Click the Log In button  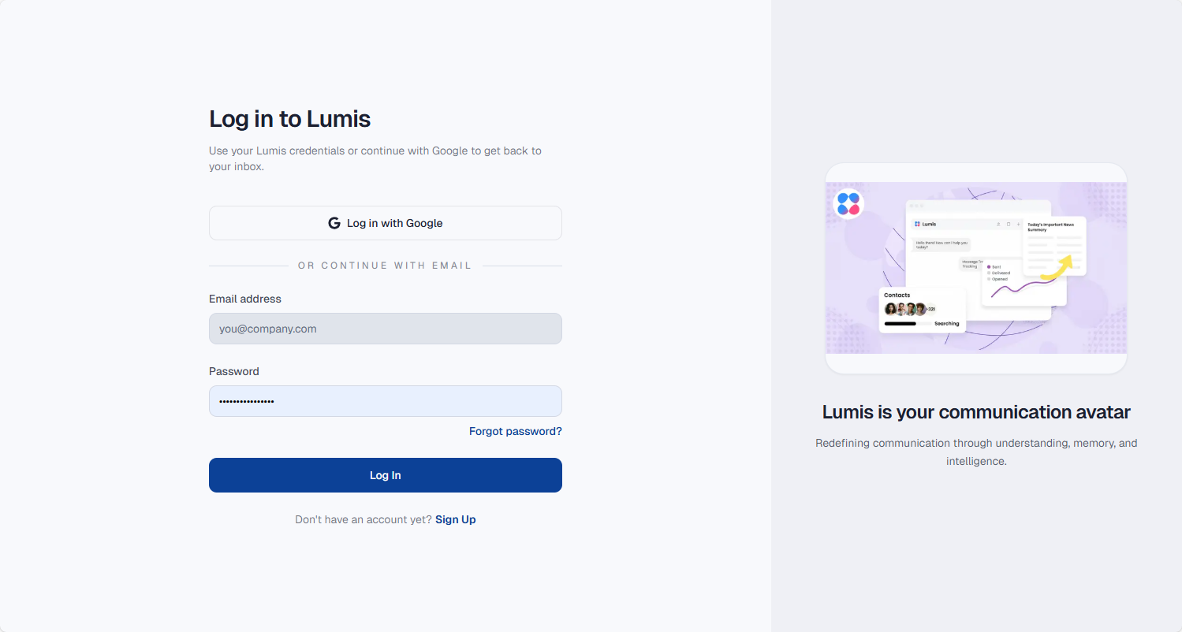(385, 475)
